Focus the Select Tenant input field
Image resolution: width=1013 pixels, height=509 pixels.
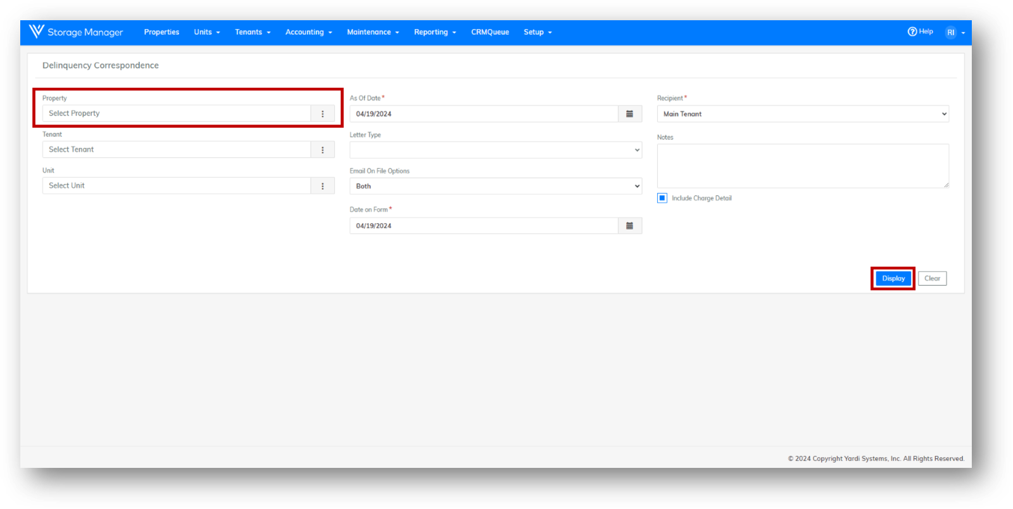click(177, 150)
